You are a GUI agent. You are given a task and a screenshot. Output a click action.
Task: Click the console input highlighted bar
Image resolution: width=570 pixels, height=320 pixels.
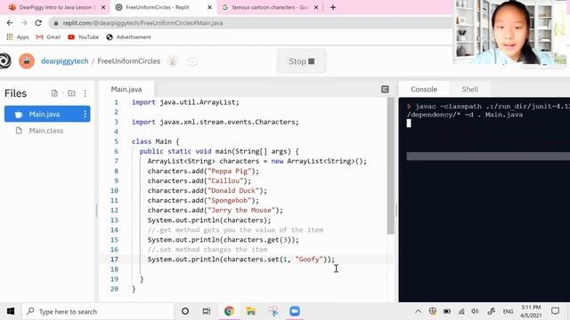tap(488, 156)
